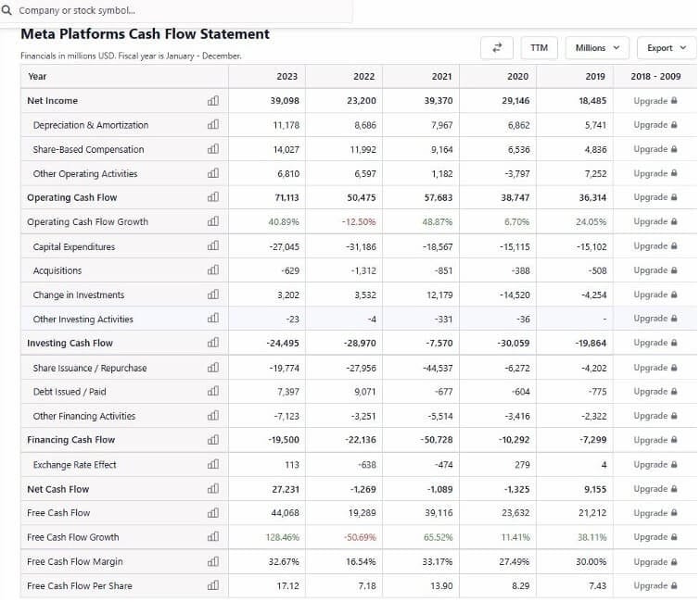Click Upgrade link in Net Income row
This screenshot has width=700, height=602.
[655, 101]
